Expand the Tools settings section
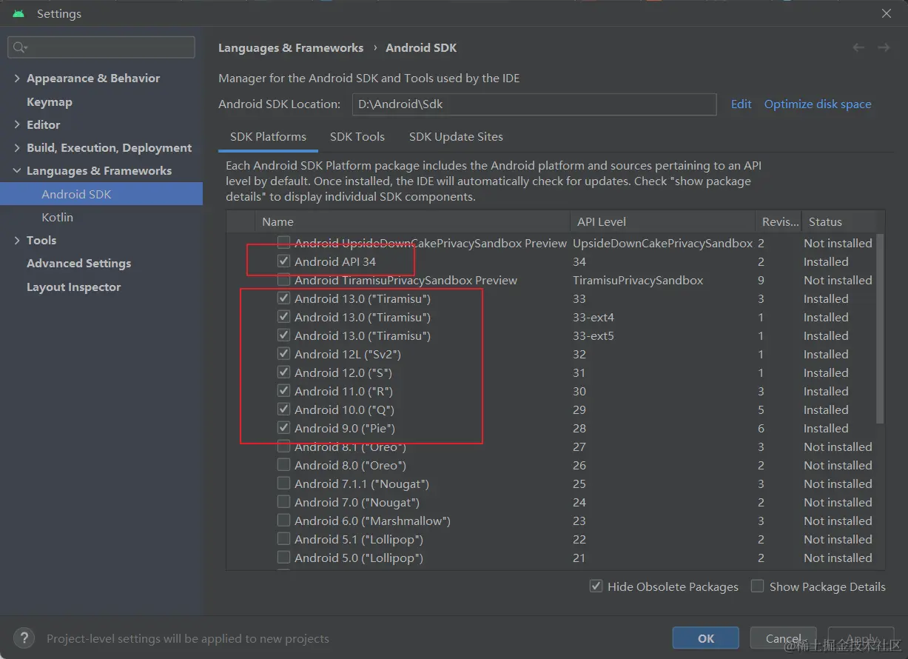The width and height of the screenshot is (908, 659). click(x=17, y=241)
